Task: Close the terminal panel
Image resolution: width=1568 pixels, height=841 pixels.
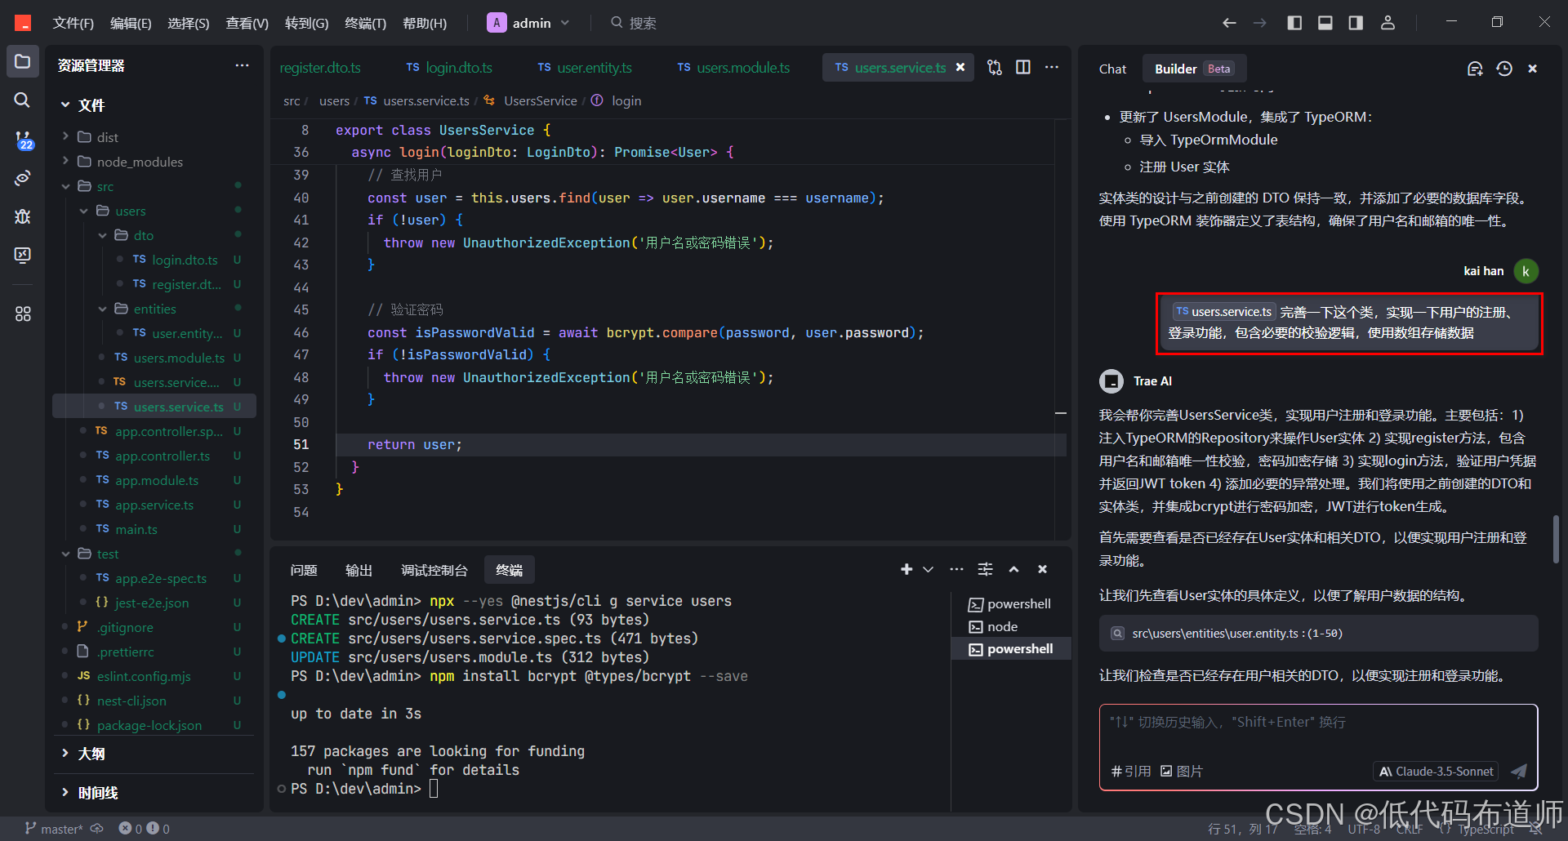Action: click(x=1042, y=569)
